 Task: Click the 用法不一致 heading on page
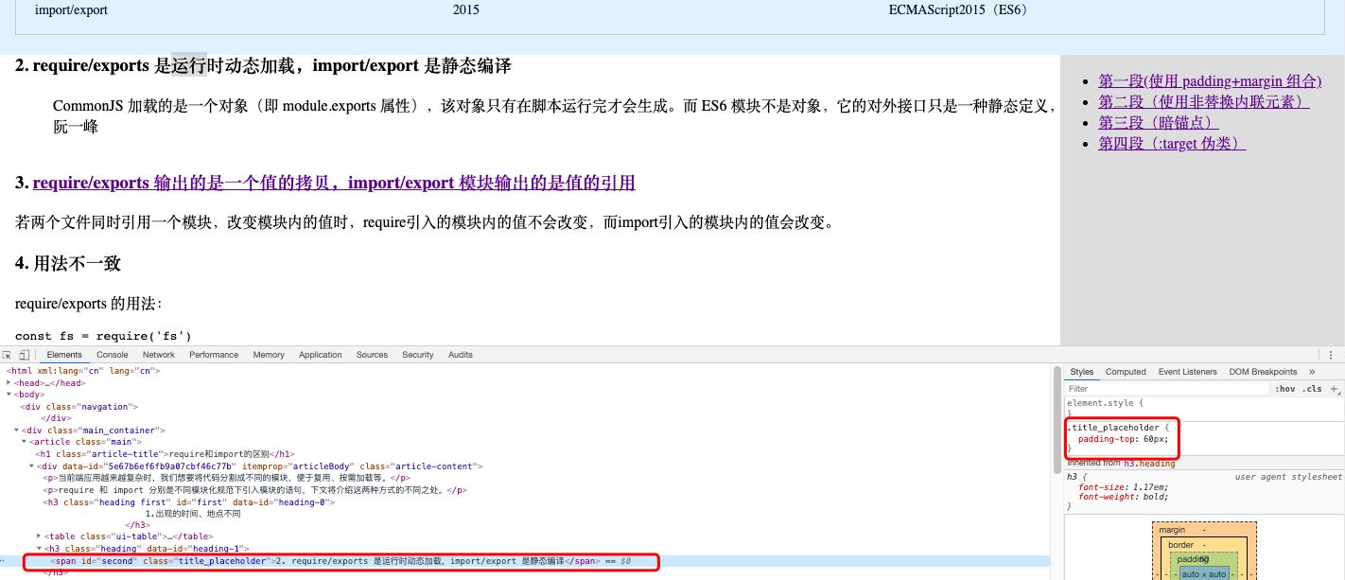click(68, 264)
